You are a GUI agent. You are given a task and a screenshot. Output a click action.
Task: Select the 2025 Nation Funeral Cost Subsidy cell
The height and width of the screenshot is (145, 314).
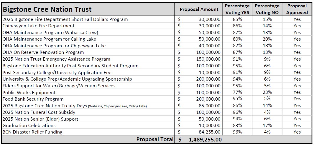[88, 112]
